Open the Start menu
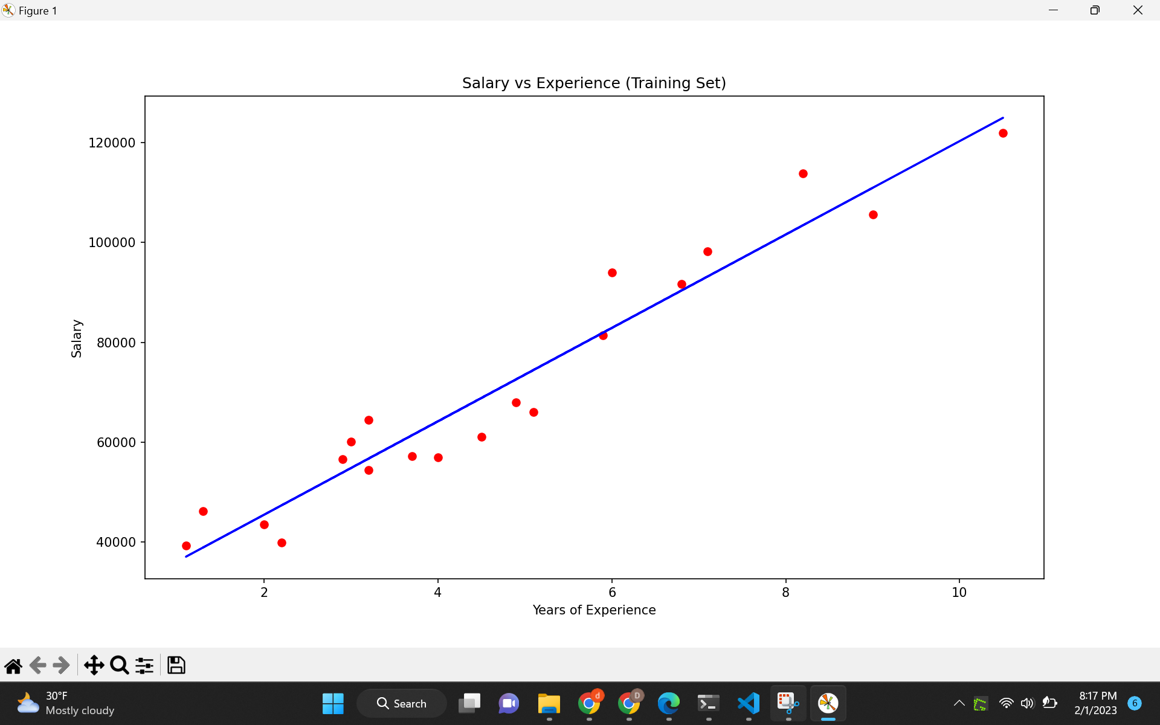 pyautogui.click(x=333, y=703)
